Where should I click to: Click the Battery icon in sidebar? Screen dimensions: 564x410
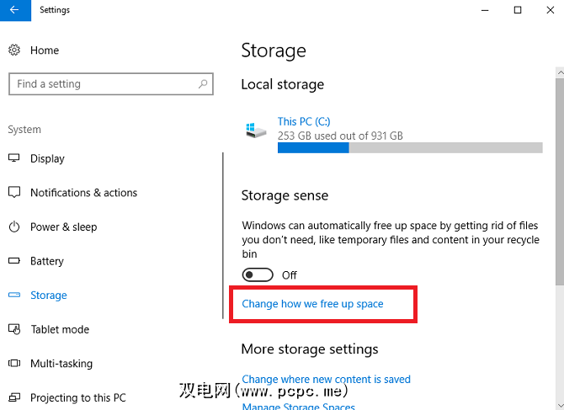click(x=14, y=261)
